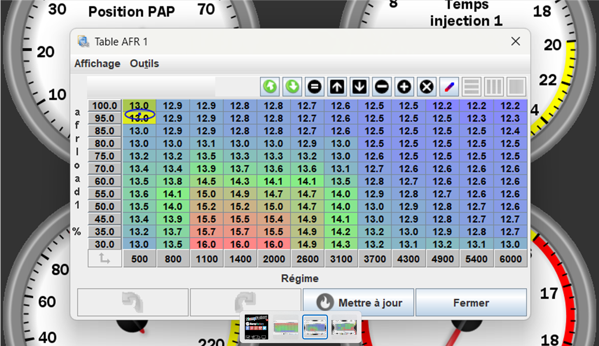This screenshot has width=599, height=346.
Task: Select cell 13.0 at 45.0 load, 3700 RPM
Action: click(x=375, y=219)
